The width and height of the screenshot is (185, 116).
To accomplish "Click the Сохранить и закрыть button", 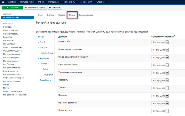I will 35,8.
